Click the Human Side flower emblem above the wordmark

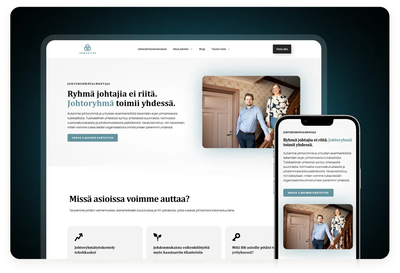87,47
